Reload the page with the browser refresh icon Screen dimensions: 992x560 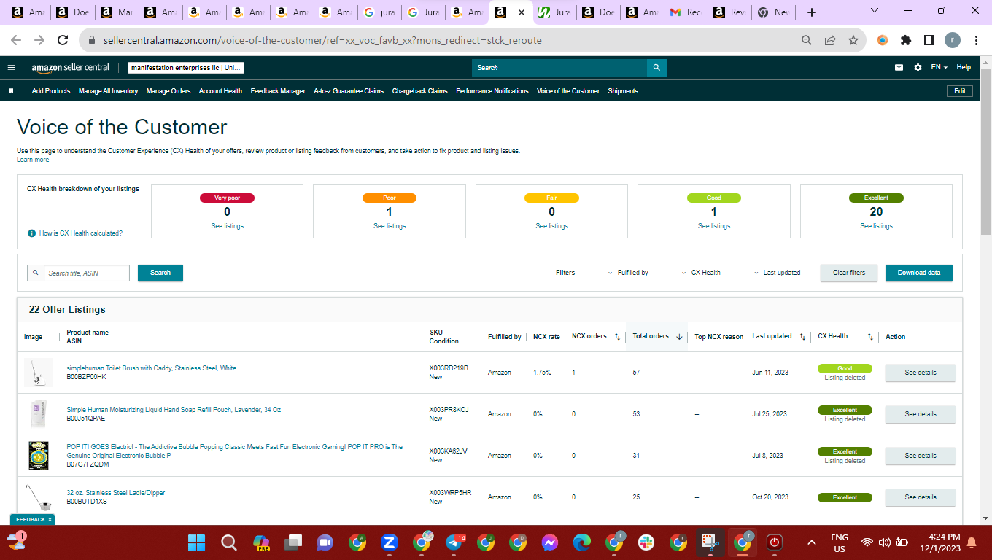click(x=63, y=40)
